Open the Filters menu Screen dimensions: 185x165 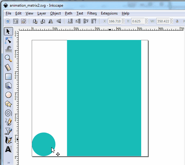coord(92,13)
